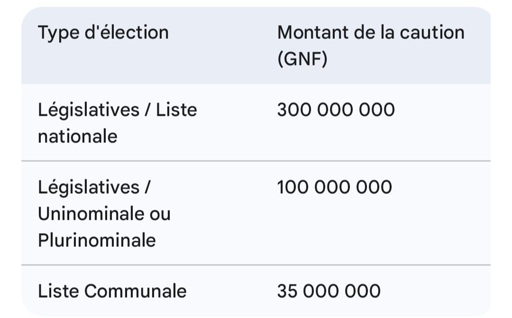Click the "(GNF)" currency label in header
The width and height of the screenshot is (512, 318).
pos(302,59)
